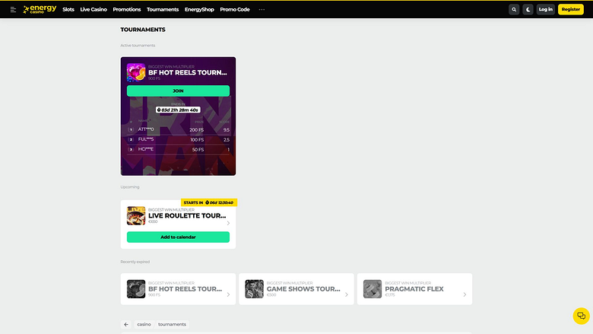The height and width of the screenshot is (334, 593).
Task: Expand Pragmatic Flex tournament chevron
Action: tap(465, 294)
